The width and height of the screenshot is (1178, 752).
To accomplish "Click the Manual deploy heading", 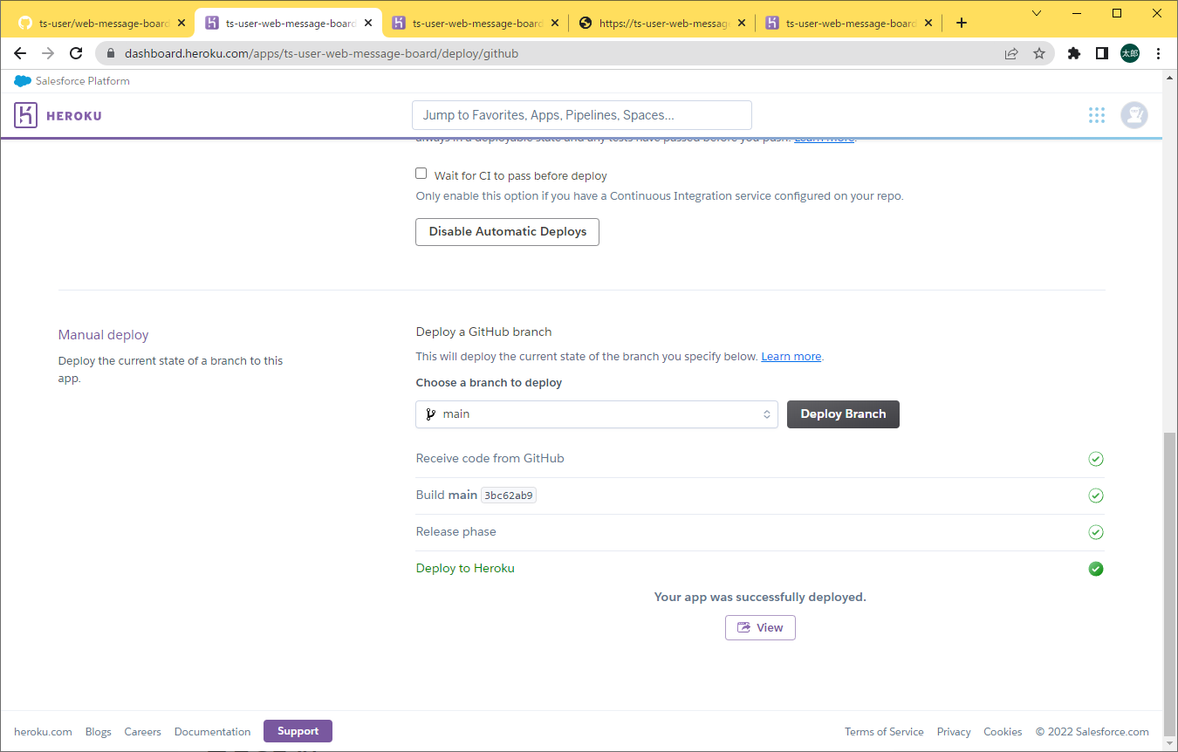I will point(103,335).
